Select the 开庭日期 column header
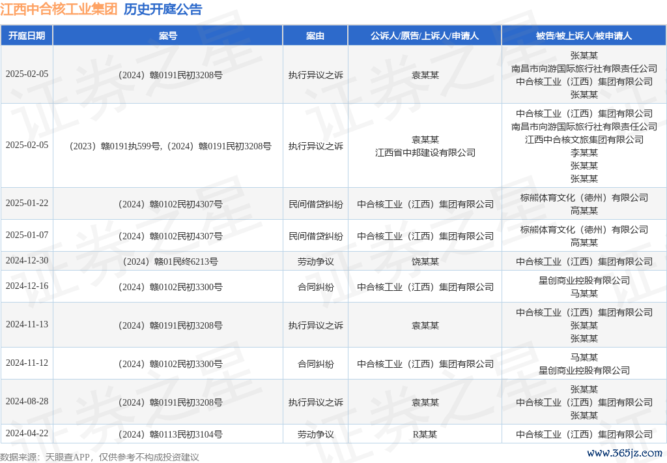 pos(27,36)
